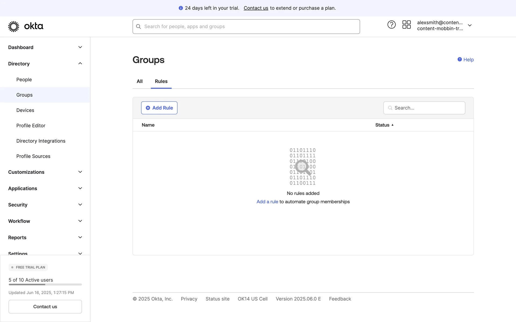
Task: Switch to the All tab
Action: click(x=139, y=81)
